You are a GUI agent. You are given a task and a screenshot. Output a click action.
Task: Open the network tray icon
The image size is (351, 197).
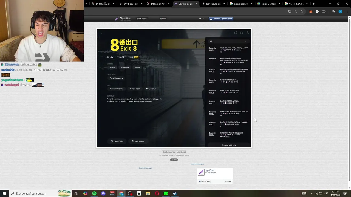tap(321, 193)
